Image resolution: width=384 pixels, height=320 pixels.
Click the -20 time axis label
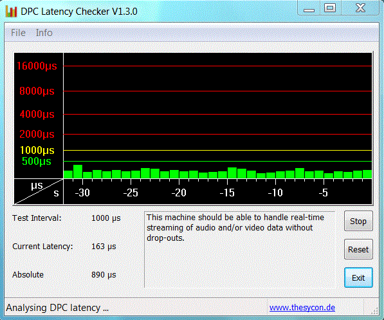tap(179, 193)
